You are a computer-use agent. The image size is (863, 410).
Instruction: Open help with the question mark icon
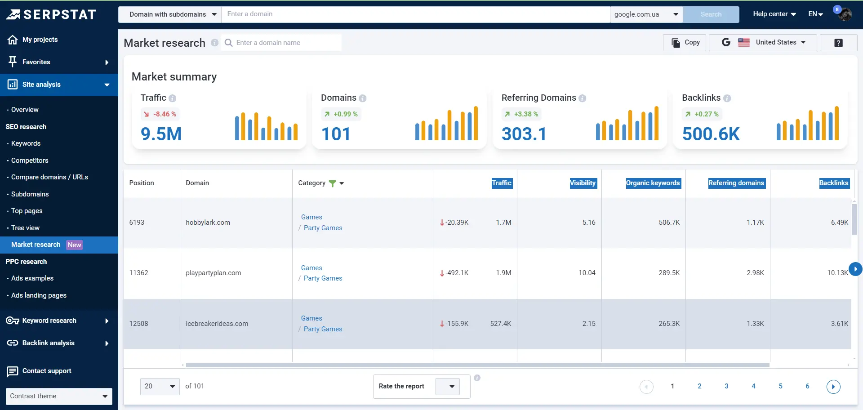click(x=839, y=42)
